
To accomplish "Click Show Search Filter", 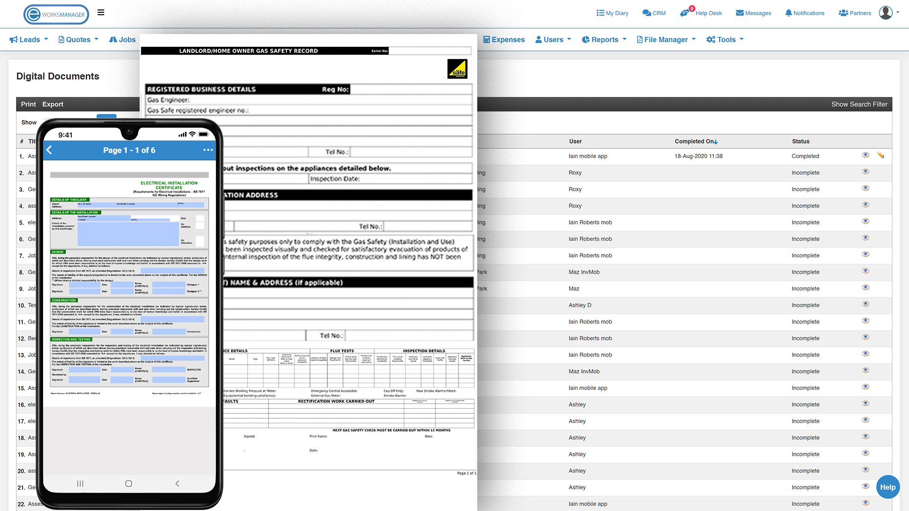I will point(859,104).
